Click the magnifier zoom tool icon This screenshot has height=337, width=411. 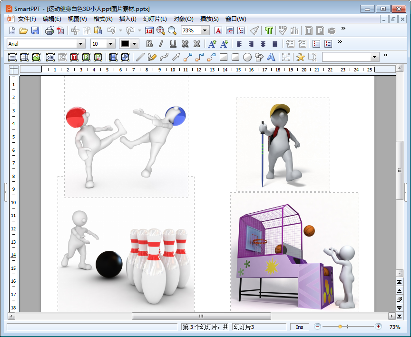click(172, 30)
